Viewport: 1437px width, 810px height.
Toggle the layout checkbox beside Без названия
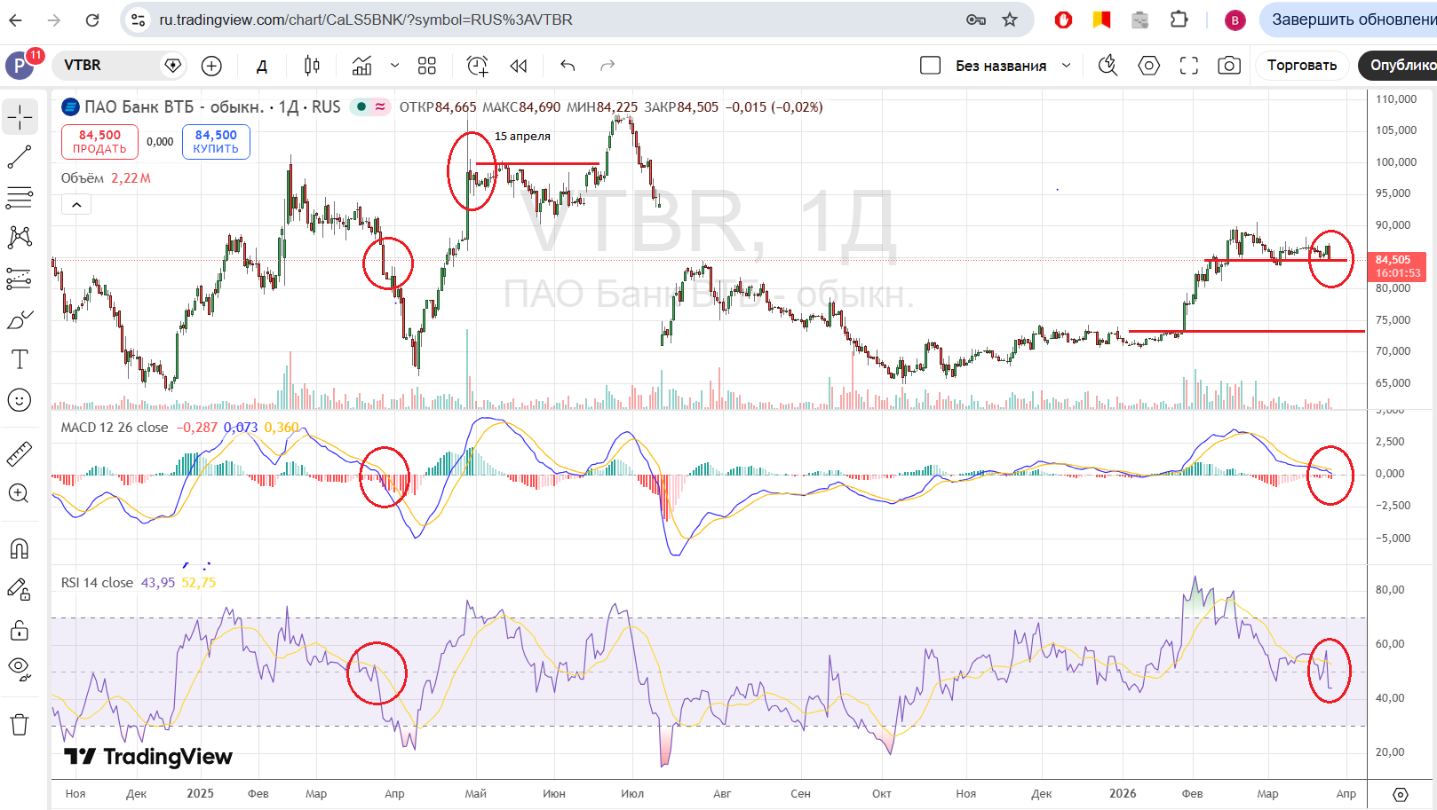click(931, 66)
